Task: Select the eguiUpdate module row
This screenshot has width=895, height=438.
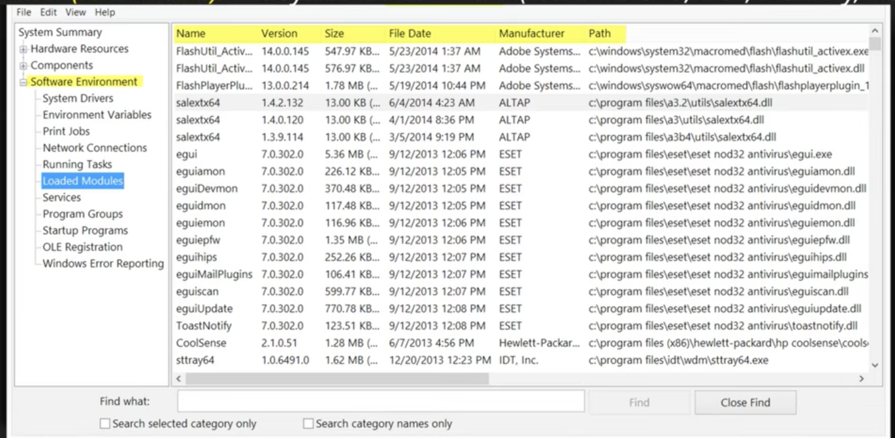Action: (521, 309)
